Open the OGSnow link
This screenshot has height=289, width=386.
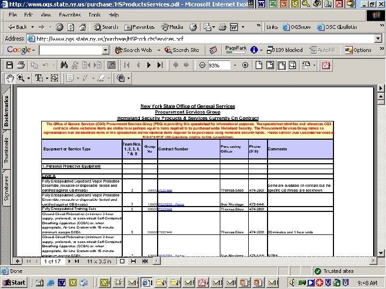click(x=296, y=27)
